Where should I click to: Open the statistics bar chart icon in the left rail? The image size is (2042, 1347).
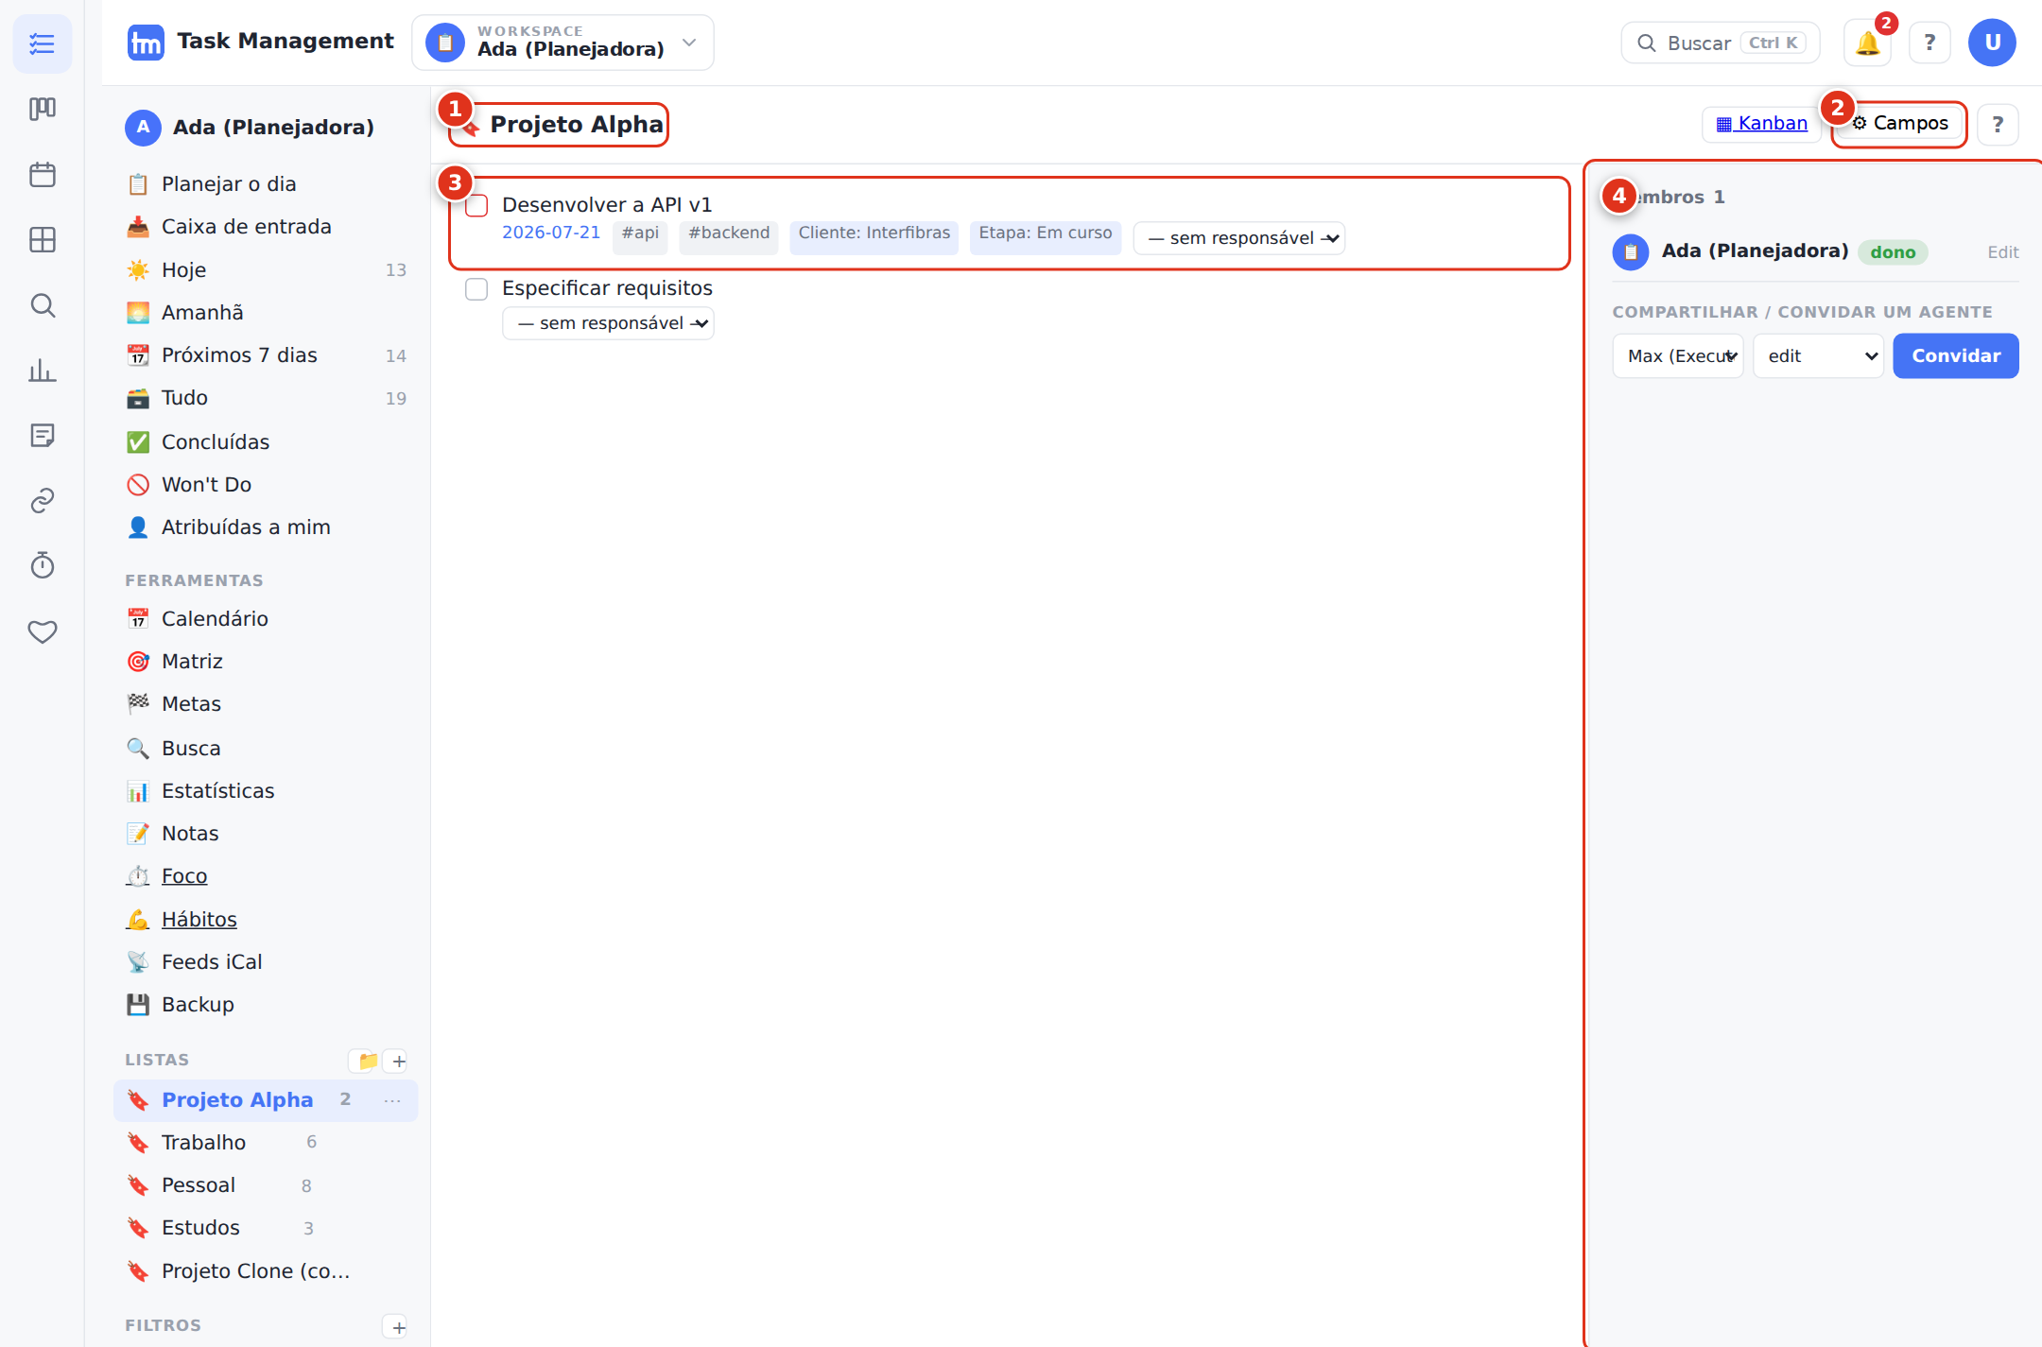(43, 371)
